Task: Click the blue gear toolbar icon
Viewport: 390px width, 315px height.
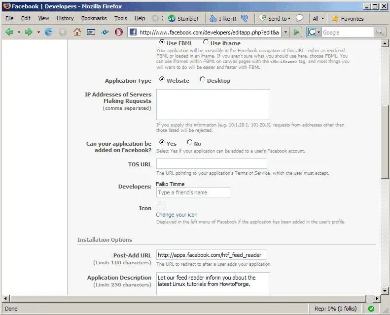Action: click(x=105, y=32)
